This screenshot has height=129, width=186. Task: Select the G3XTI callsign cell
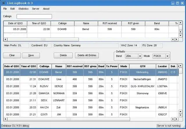coord(44,115)
